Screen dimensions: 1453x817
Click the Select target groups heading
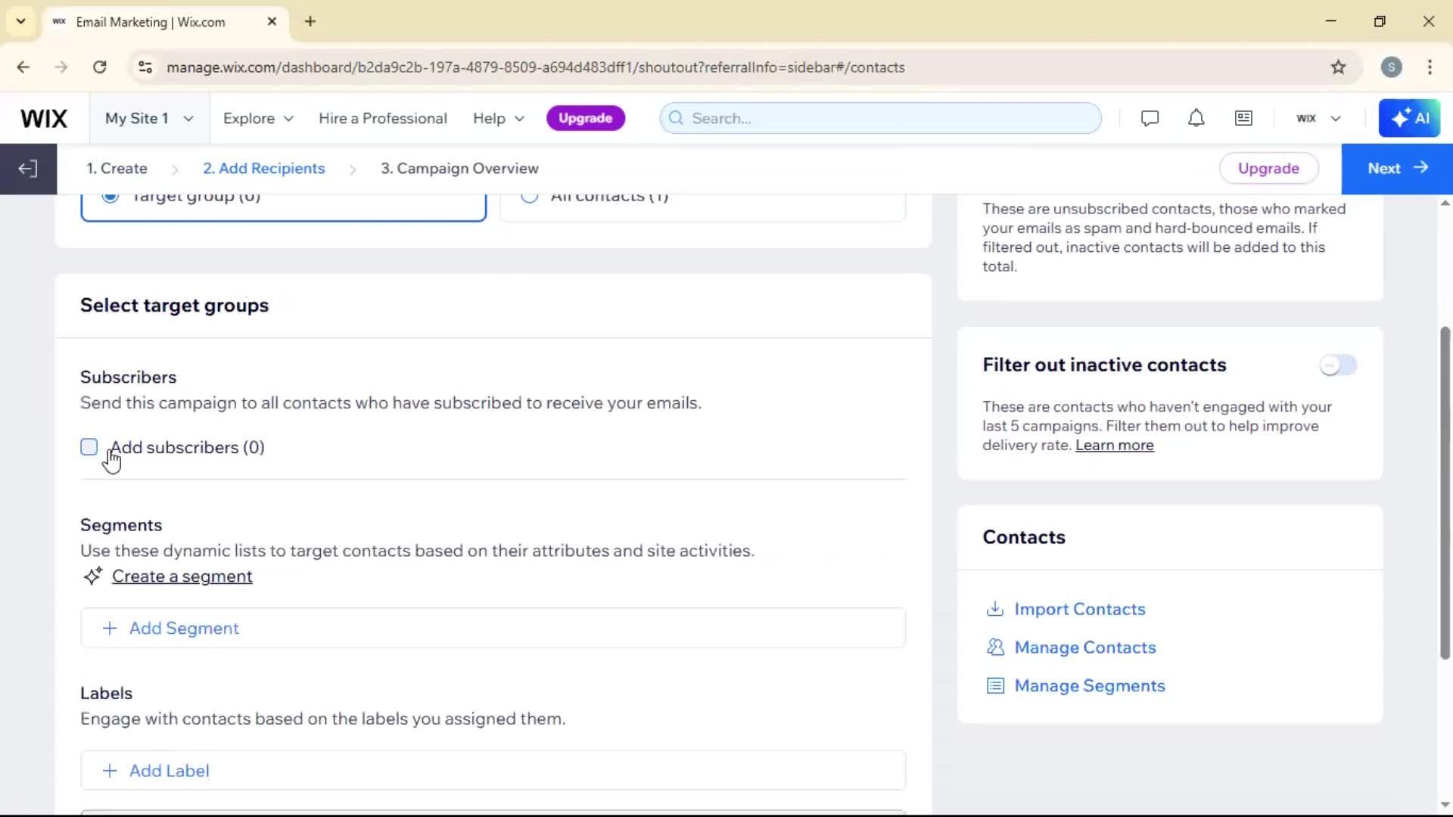[174, 306]
